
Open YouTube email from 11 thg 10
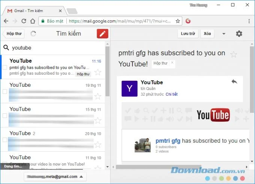tap(53, 161)
